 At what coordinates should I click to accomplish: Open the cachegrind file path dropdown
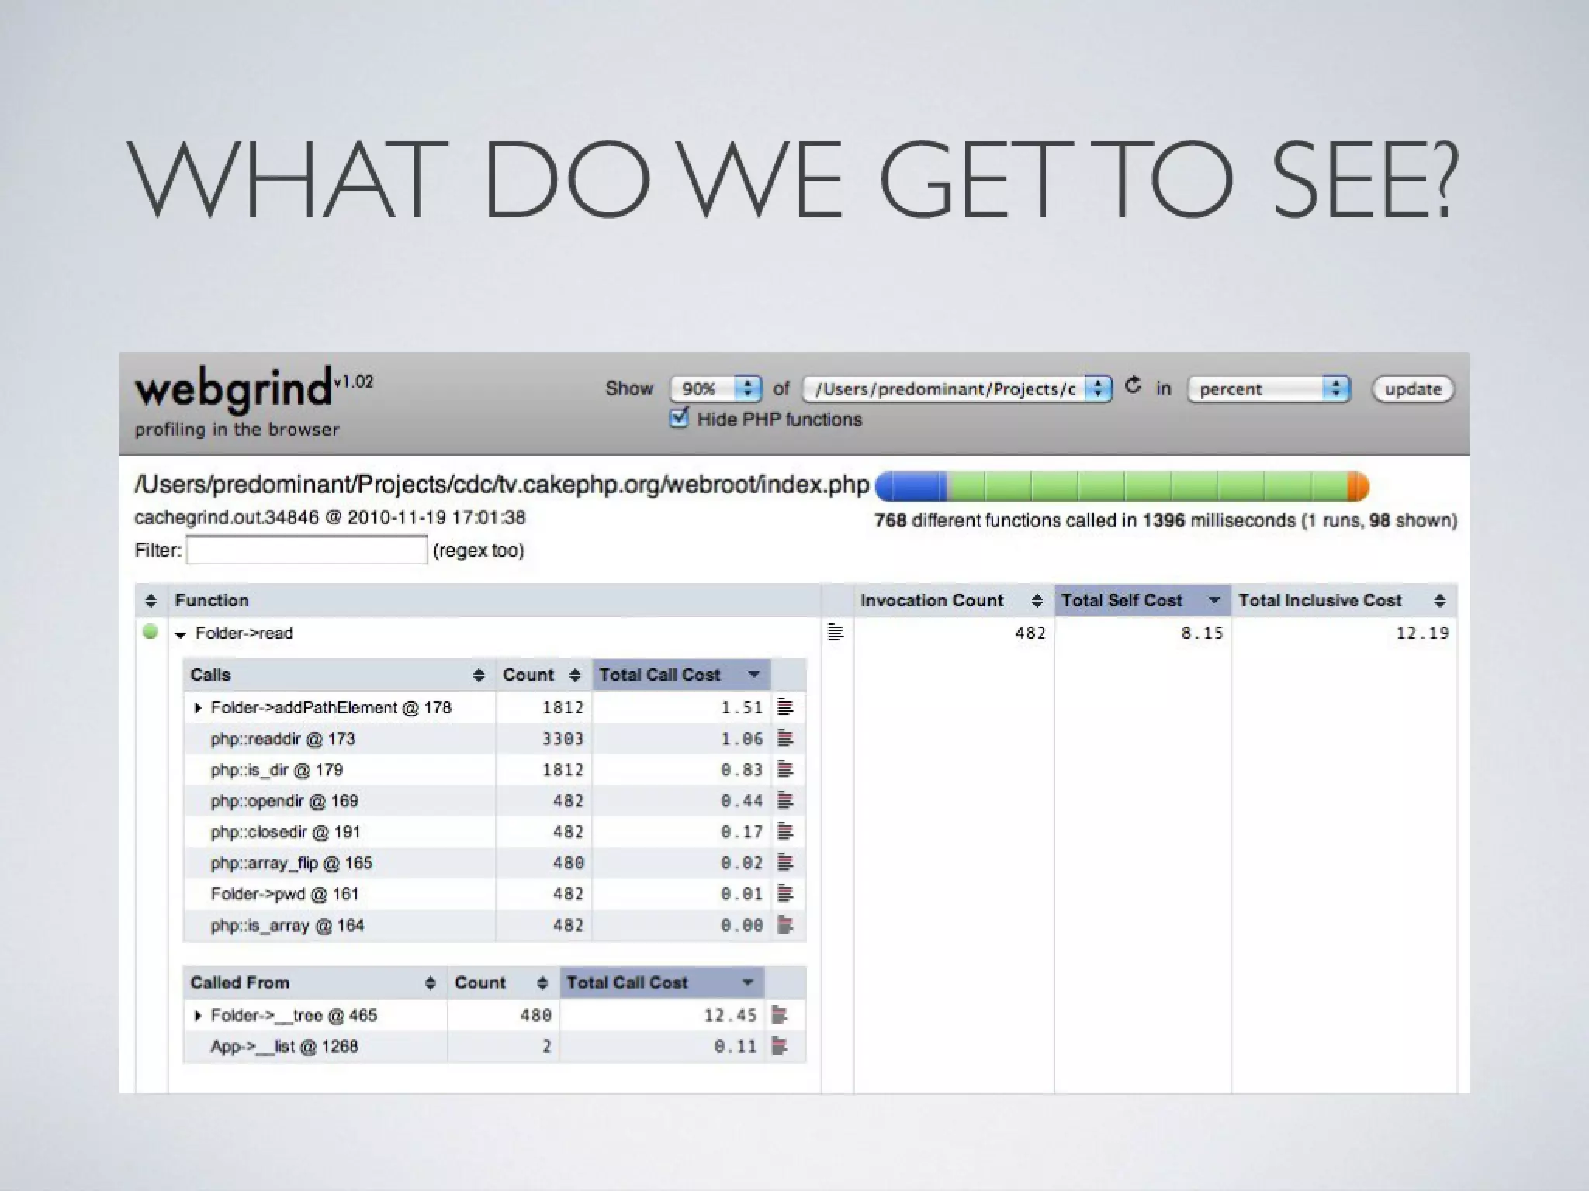[957, 388]
